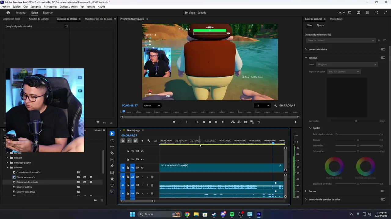Toggle Linked Selection in timeline
The width and height of the screenshot is (391, 219).
136,141
